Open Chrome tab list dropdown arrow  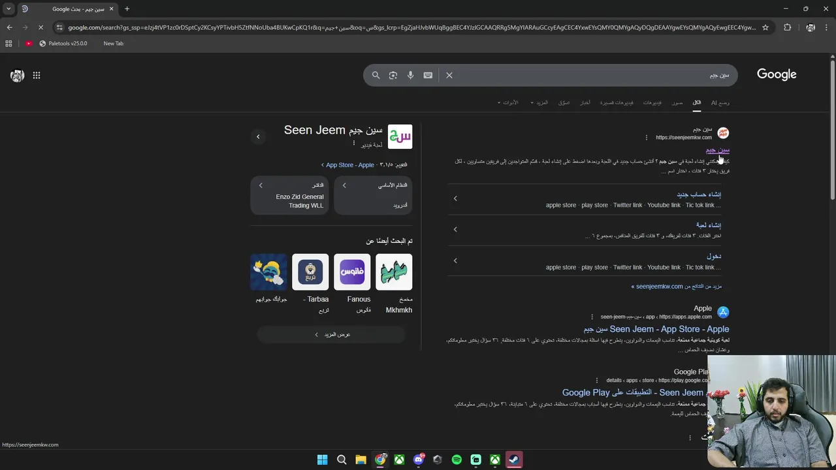(8, 9)
